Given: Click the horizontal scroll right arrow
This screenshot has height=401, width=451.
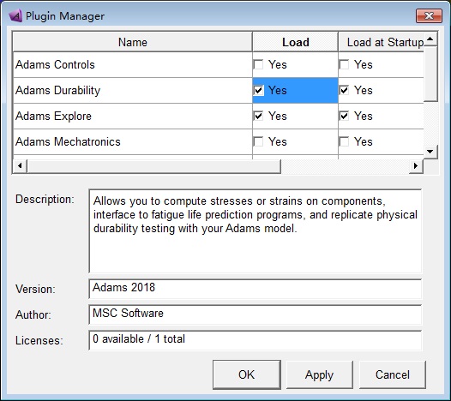Looking at the screenshot, I should (x=416, y=165).
